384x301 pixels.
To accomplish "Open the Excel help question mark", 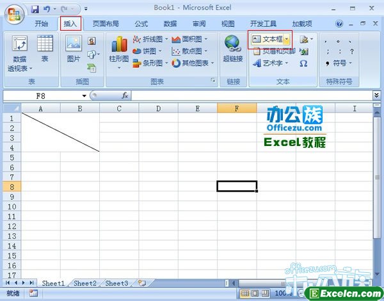I will 339,24.
